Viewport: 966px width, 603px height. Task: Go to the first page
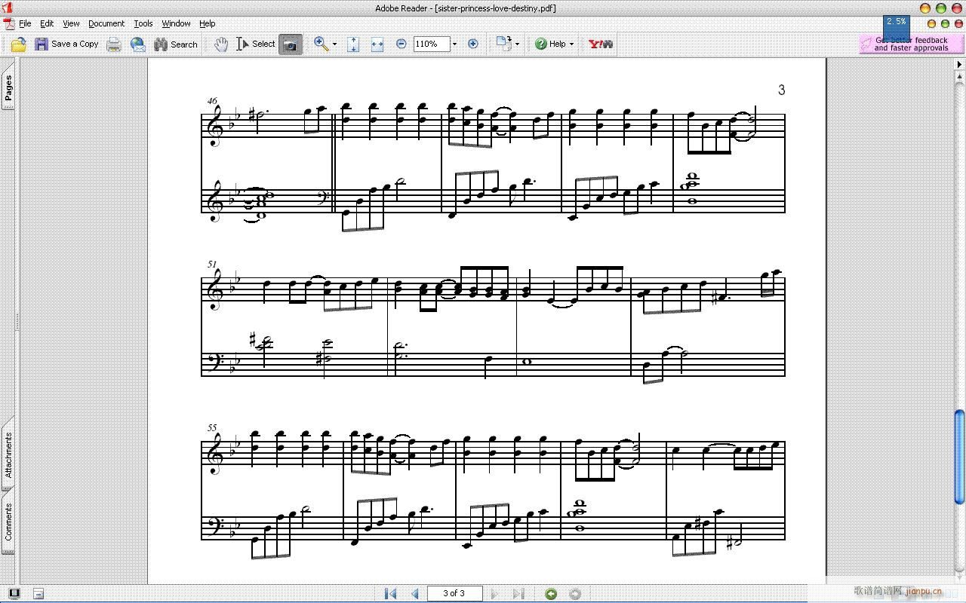coord(390,593)
